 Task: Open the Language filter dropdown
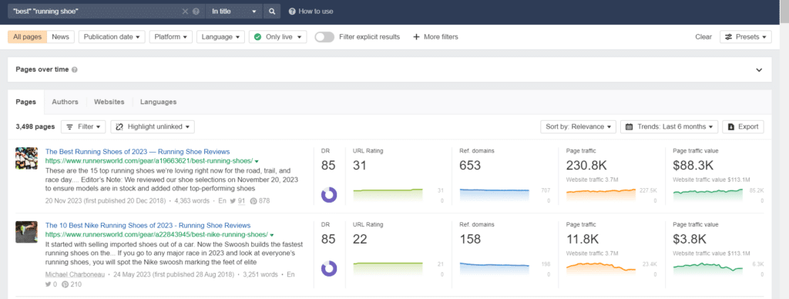220,37
